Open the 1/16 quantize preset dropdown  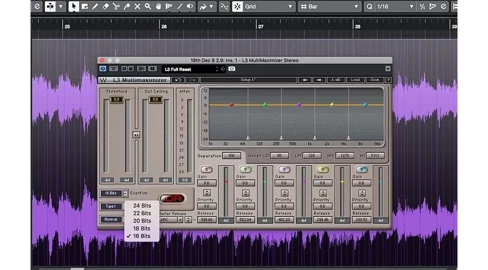click(x=395, y=6)
